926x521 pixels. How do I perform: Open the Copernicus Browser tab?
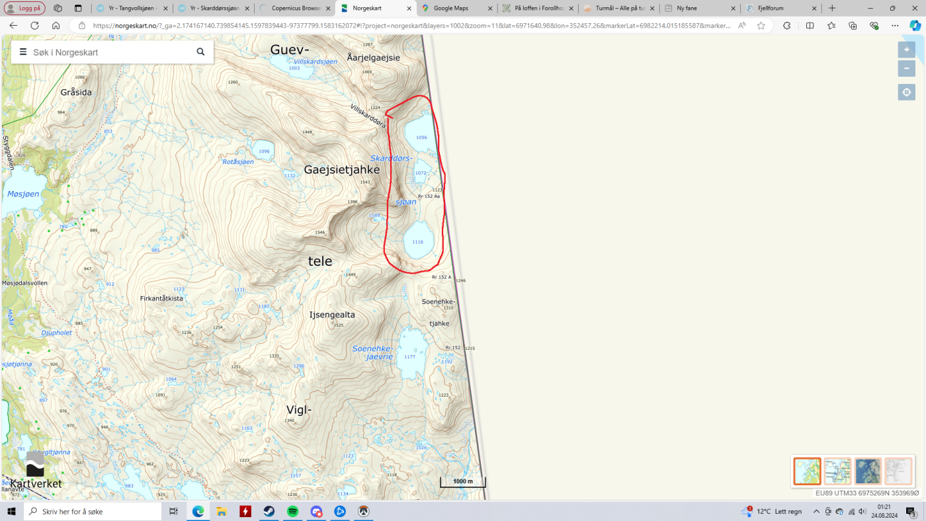pos(294,8)
